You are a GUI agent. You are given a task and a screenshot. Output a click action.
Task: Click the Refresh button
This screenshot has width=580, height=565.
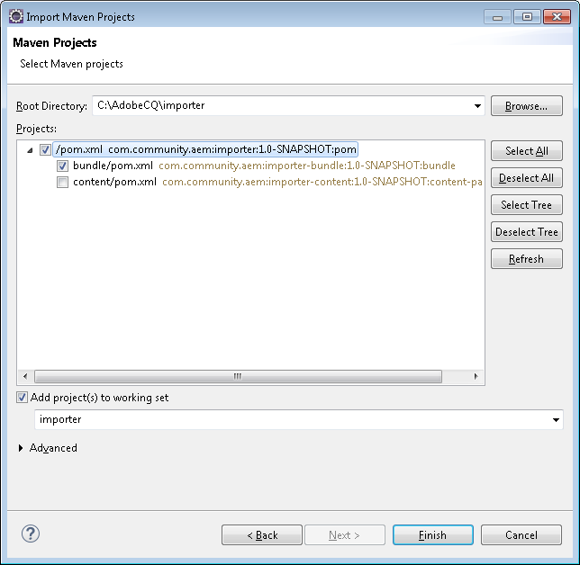tap(526, 259)
